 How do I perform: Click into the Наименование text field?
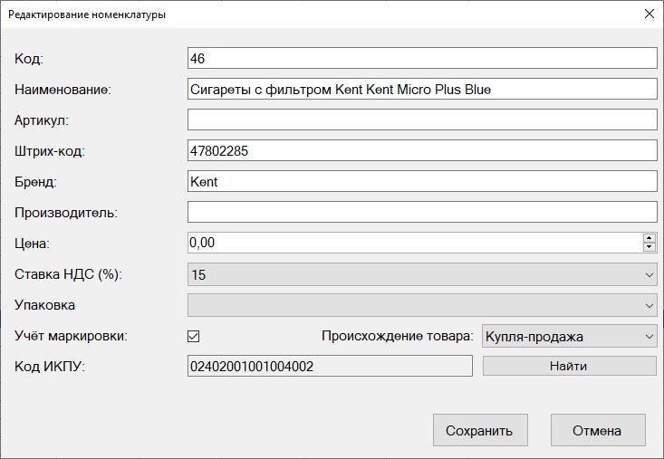pyautogui.click(x=420, y=89)
